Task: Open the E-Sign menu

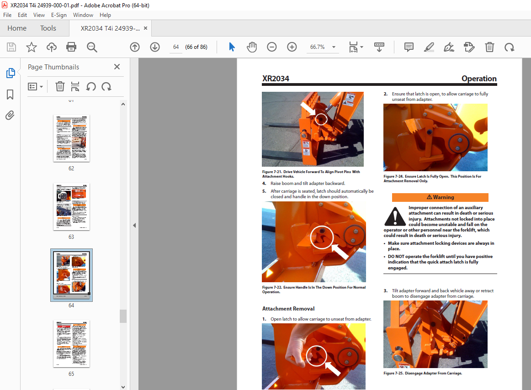Action: (x=59, y=15)
